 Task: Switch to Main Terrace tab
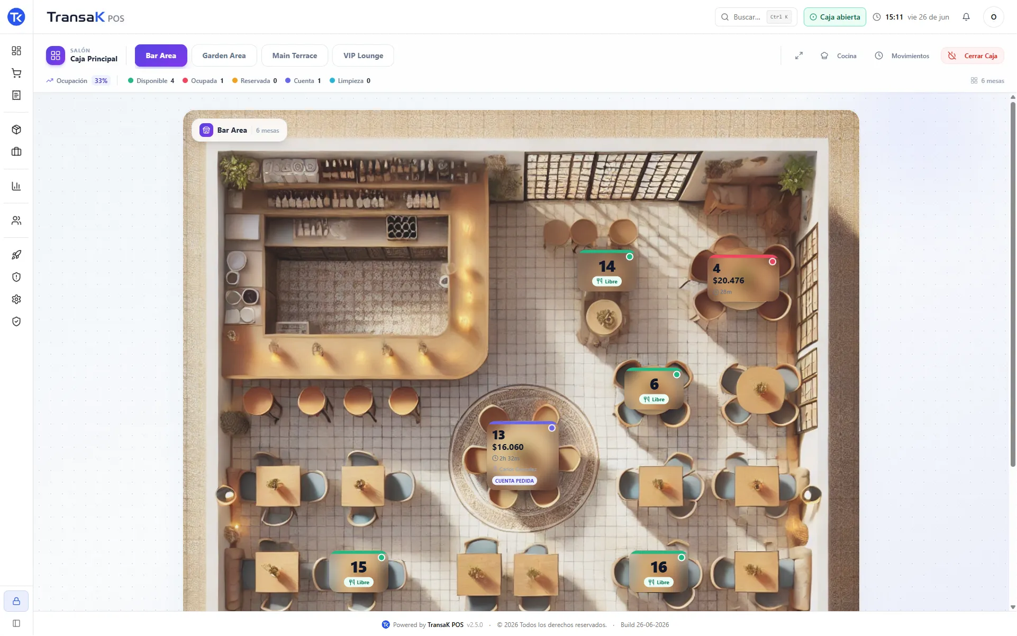point(295,56)
